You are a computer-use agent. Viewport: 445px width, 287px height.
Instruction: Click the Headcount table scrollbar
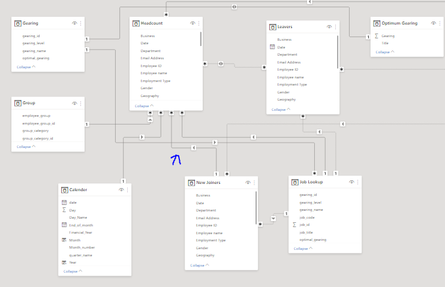[201, 39]
